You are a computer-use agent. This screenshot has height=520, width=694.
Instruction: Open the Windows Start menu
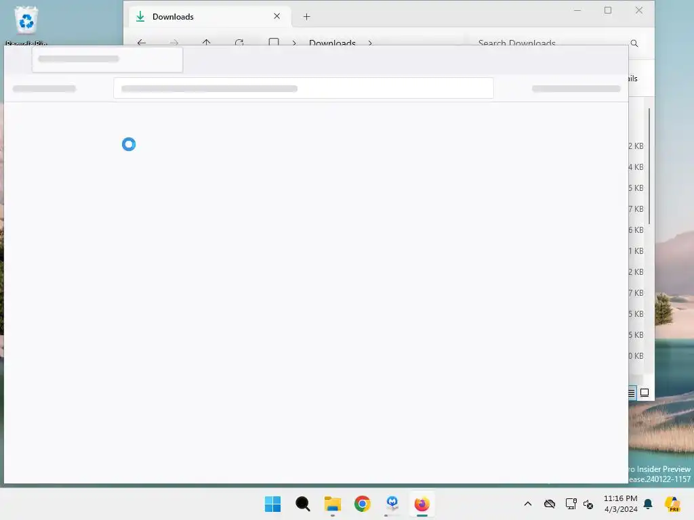[272, 504]
